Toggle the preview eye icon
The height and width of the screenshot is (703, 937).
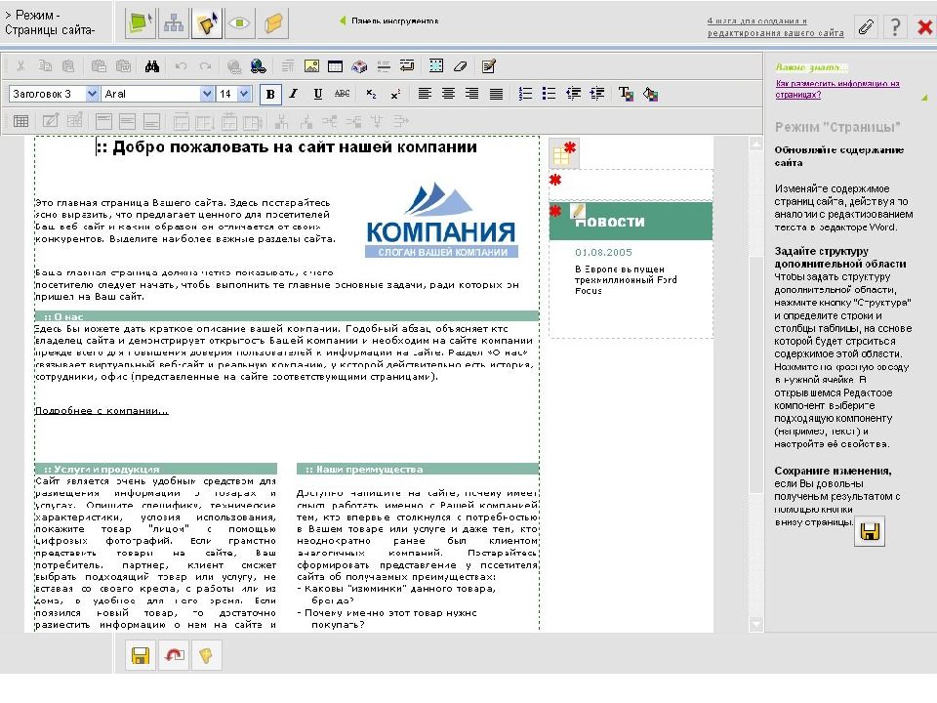[240, 23]
